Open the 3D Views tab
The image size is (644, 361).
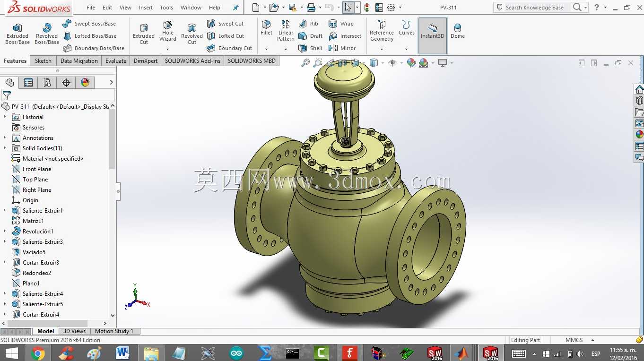click(74, 331)
